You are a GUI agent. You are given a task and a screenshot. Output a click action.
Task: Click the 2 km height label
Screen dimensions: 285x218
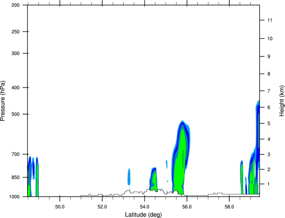(x=269, y=169)
